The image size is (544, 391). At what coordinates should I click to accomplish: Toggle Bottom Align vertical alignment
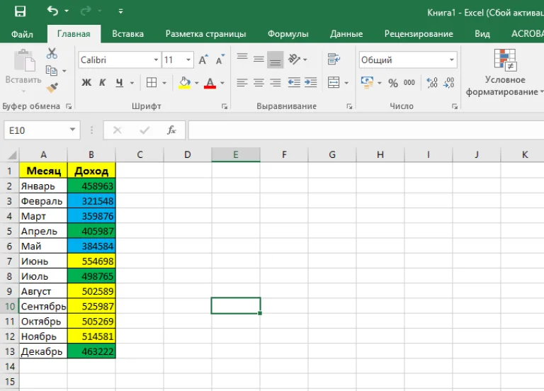(275, 60)
